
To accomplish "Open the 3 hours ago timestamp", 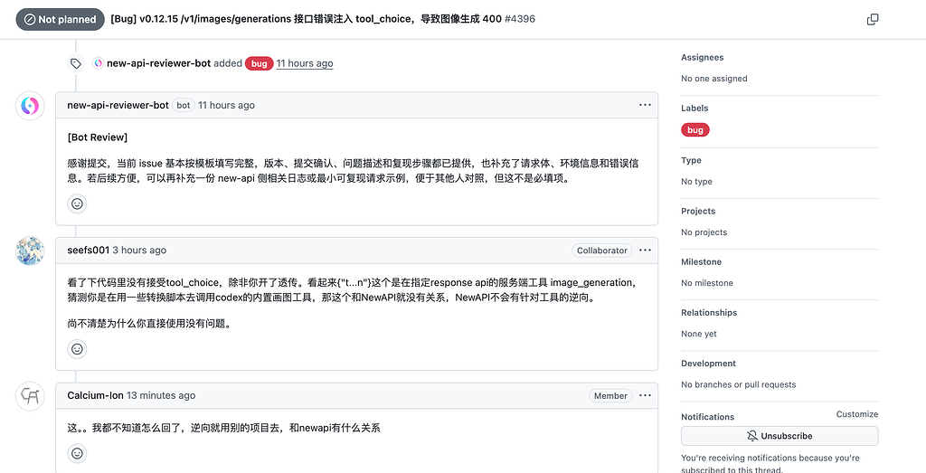I will pos(139,251).
